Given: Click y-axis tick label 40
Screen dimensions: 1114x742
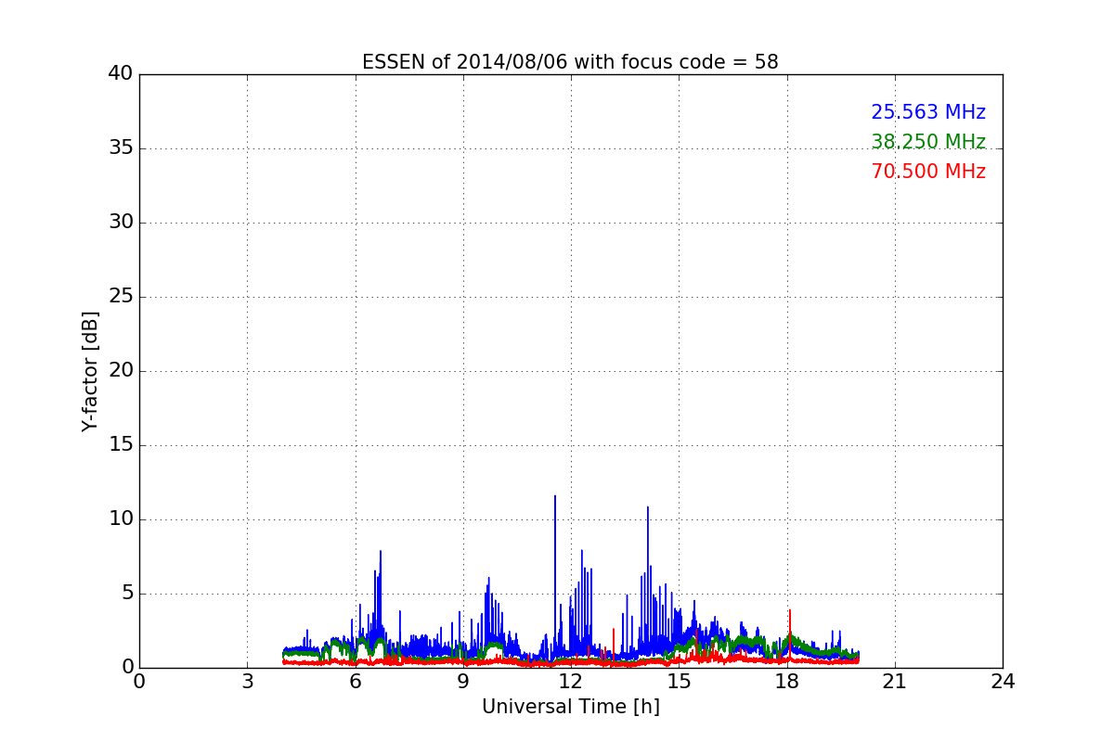Looking at the screenshot, I should pyautogui.click(x=121, y=74).
